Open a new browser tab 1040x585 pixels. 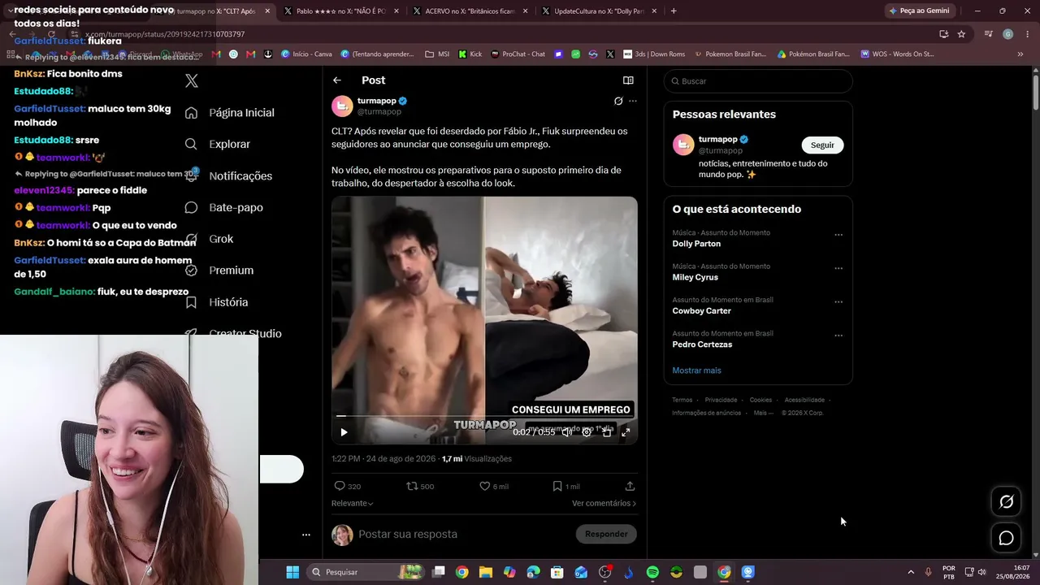point(674,11)
